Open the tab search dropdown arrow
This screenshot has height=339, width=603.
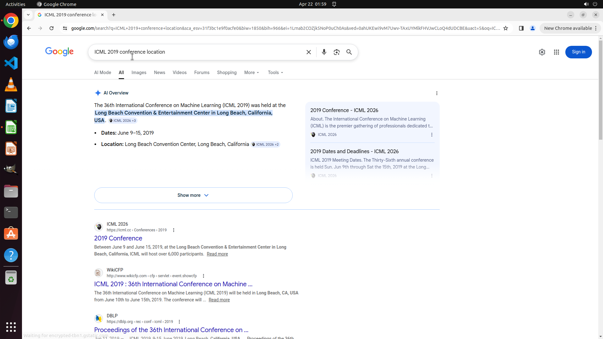tap(28, 15)
